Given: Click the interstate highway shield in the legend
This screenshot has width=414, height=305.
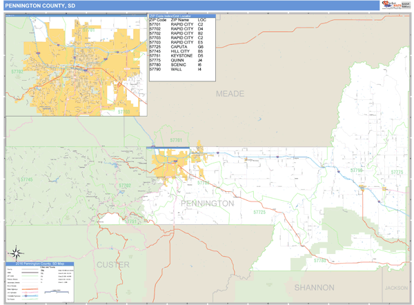Looking at the screenshot, I should point(26,296).
